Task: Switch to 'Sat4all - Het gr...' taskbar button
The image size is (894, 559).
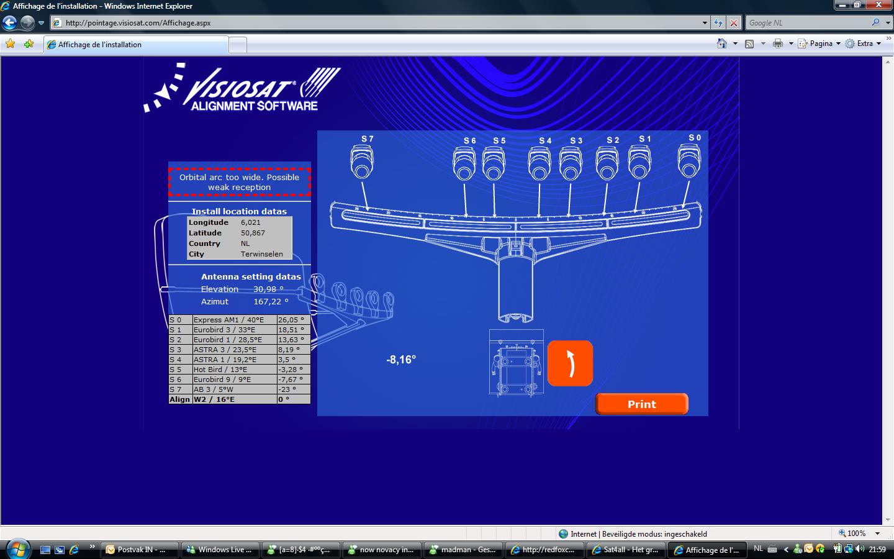Action: 625,550
